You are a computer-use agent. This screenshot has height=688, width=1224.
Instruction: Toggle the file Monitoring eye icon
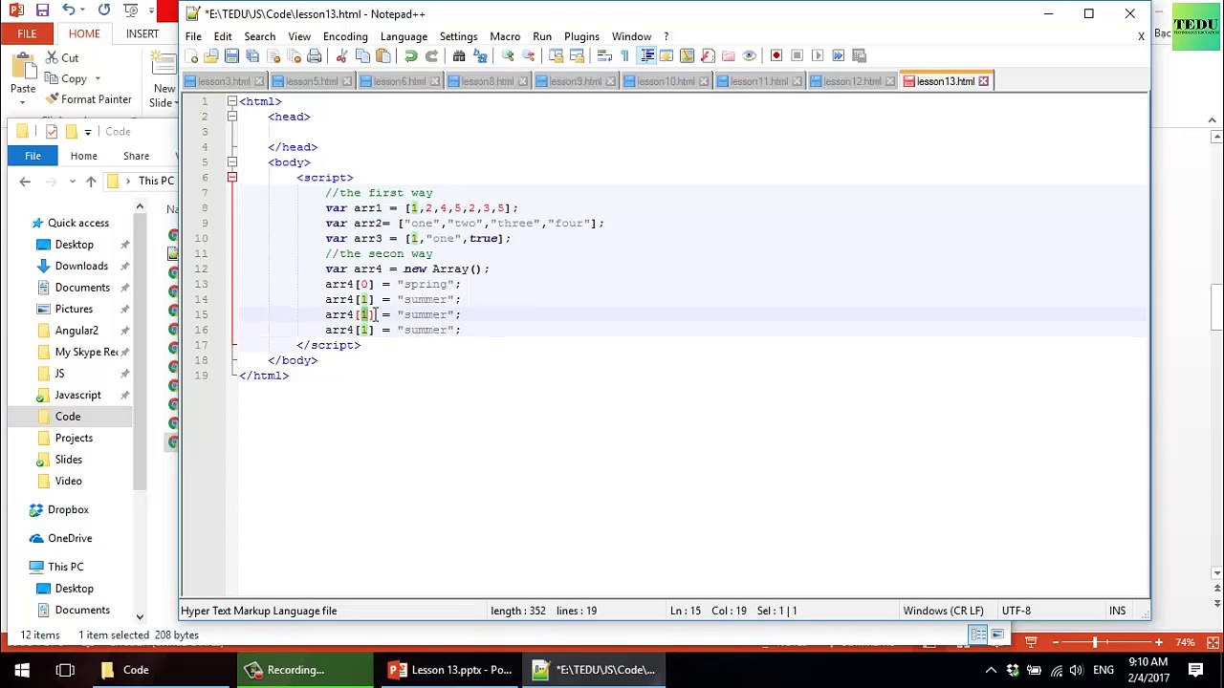(750, 56)
